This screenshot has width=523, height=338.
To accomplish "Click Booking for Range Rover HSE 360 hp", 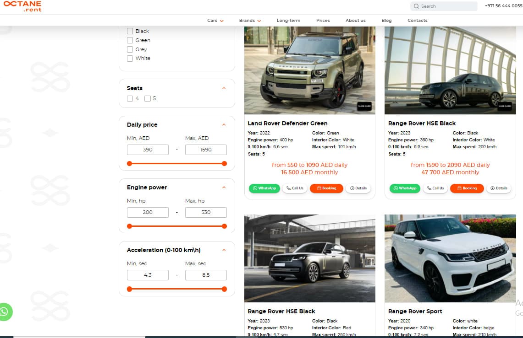I will coord(467,188).
